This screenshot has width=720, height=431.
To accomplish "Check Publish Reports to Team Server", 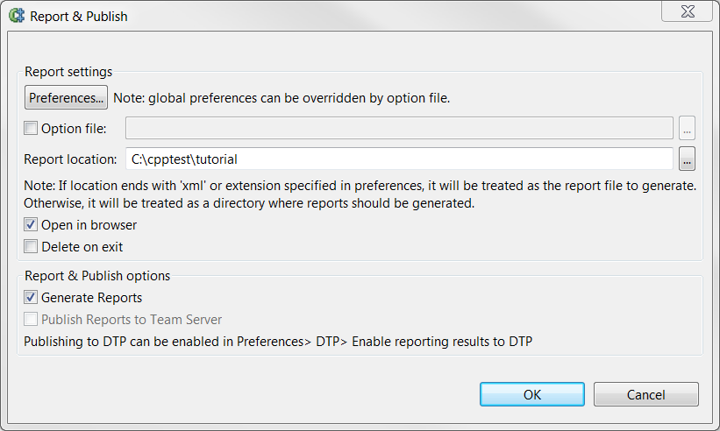I will click(x=31, y=319).
